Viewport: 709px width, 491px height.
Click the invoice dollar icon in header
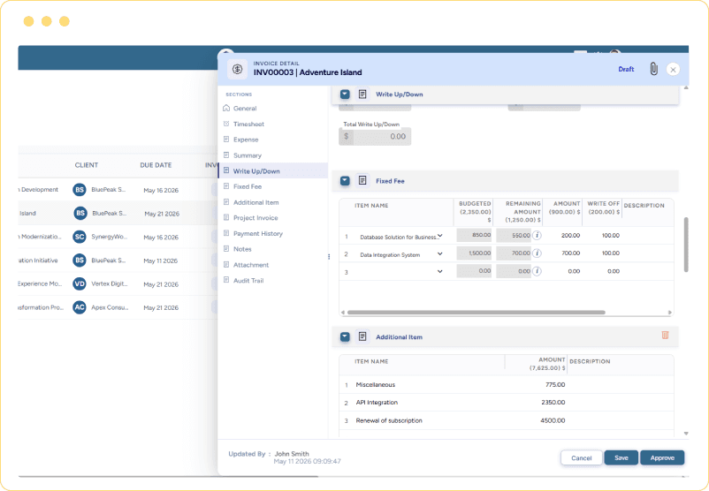tap(238, 69)
